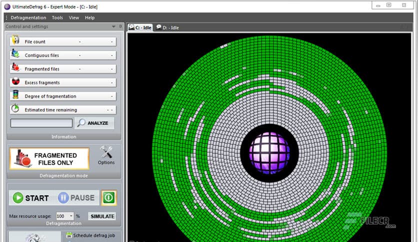Screen dimensions: 418x242
Task: Open the Help menu
Action: (x=89, y=18)
